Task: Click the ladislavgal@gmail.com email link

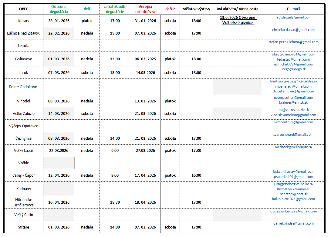Action: [x=293, y=17]
